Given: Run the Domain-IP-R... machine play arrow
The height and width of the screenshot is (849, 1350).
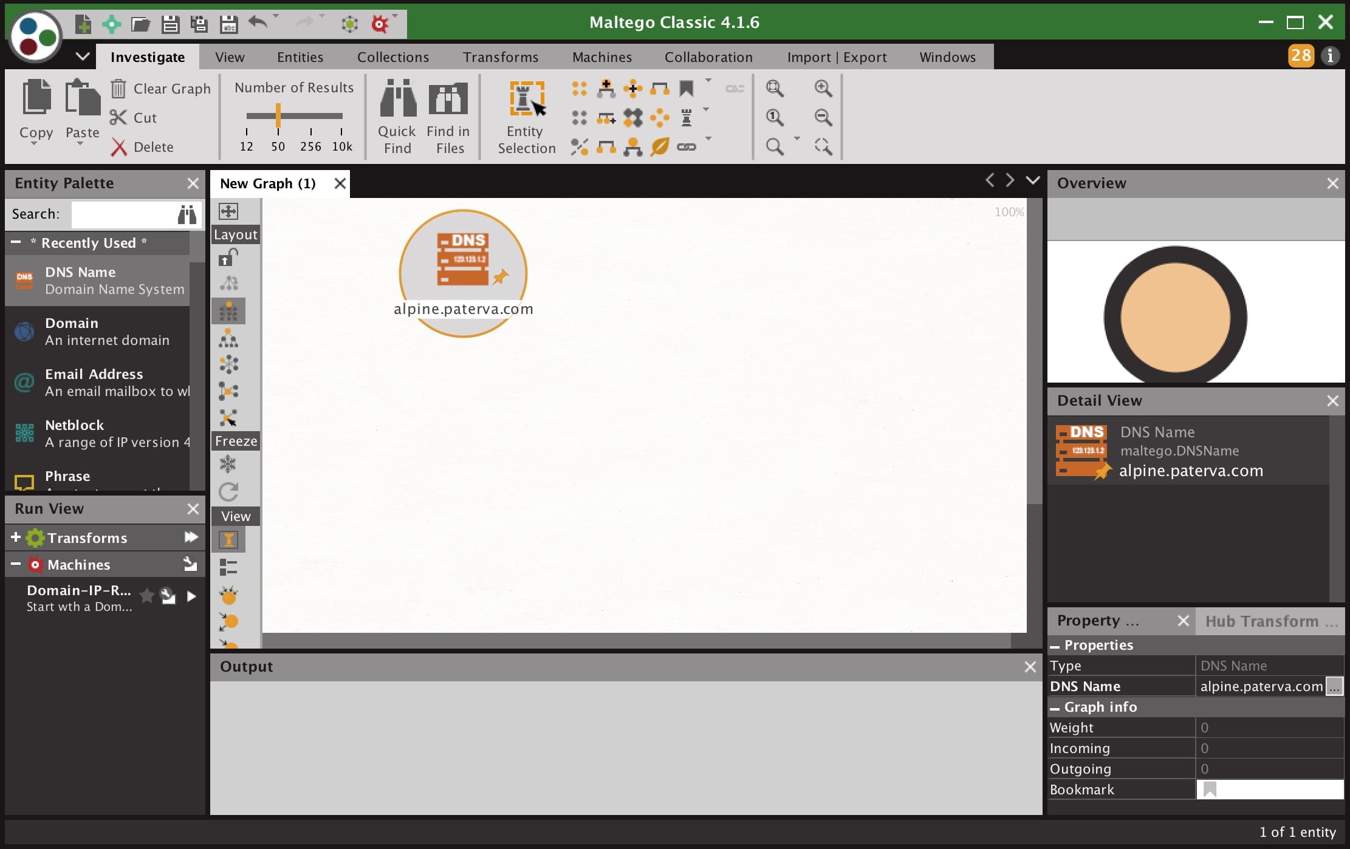Looking at the screenshot, I should pyautogui.click(x=191, y=596).
